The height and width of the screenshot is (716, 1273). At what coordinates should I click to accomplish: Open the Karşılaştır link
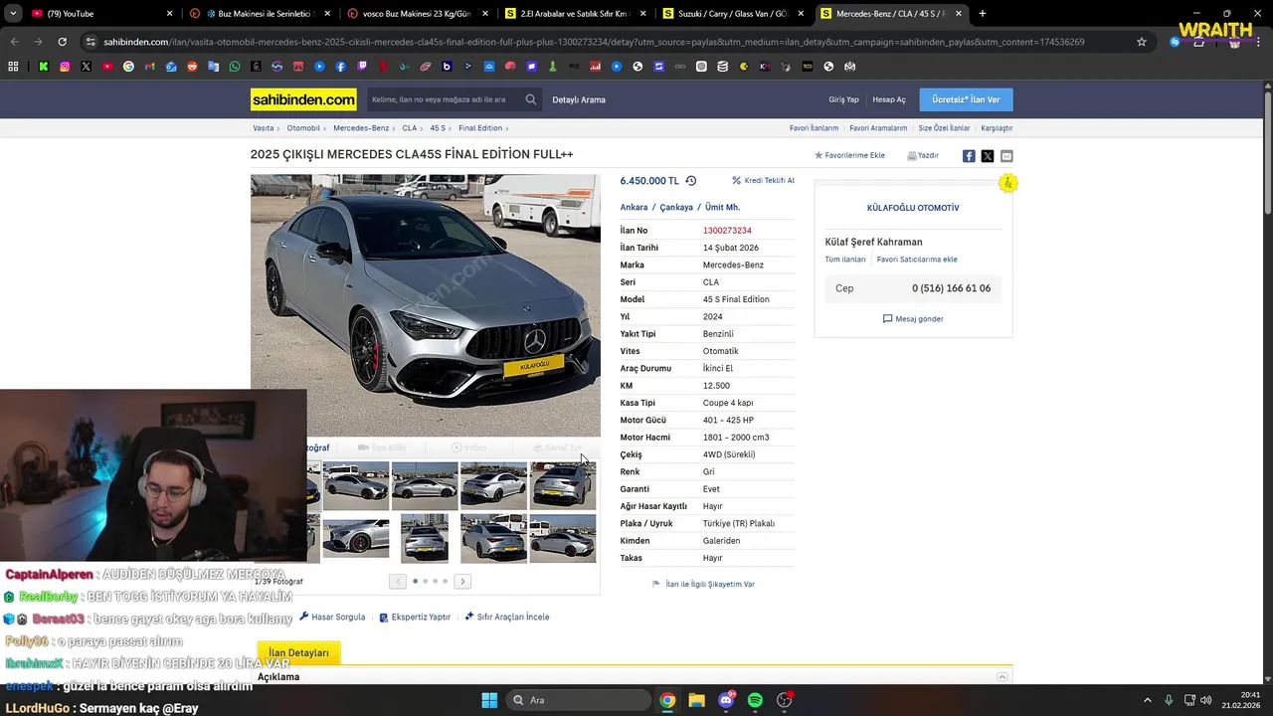[997, 128]
